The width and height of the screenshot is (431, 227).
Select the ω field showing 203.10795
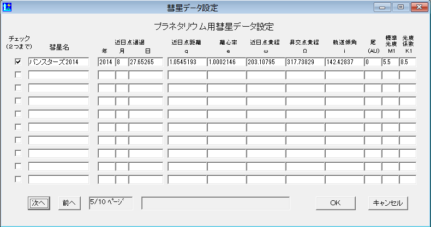point(265,62)
